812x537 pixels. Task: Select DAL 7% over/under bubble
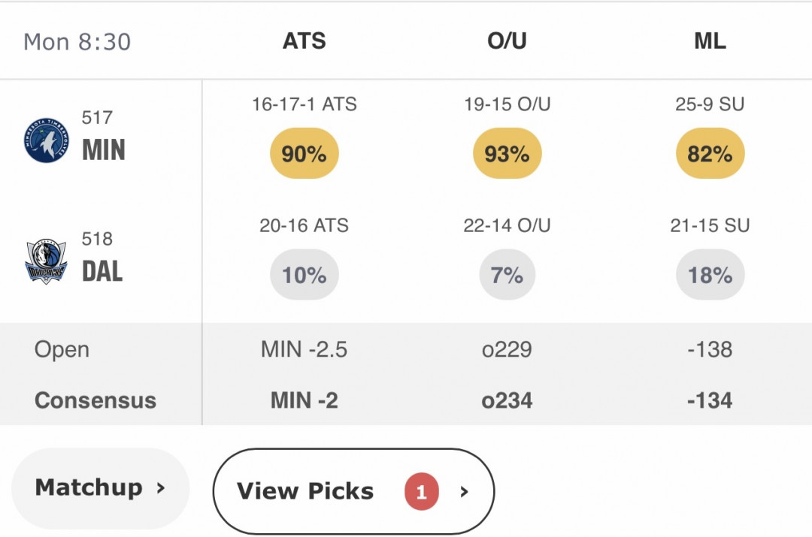[507, 275]
